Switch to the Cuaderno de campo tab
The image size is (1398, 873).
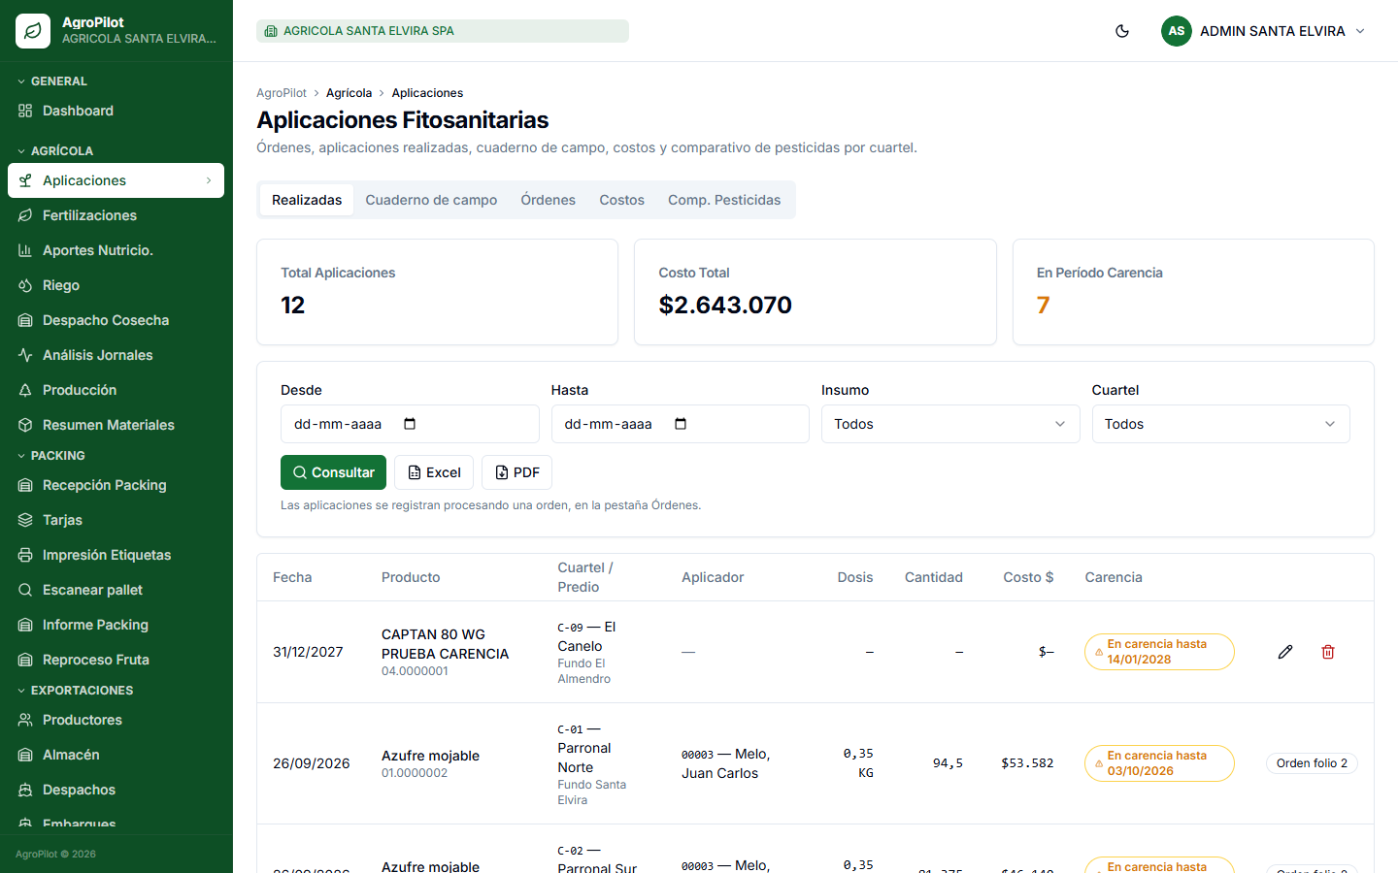point(431,200)
